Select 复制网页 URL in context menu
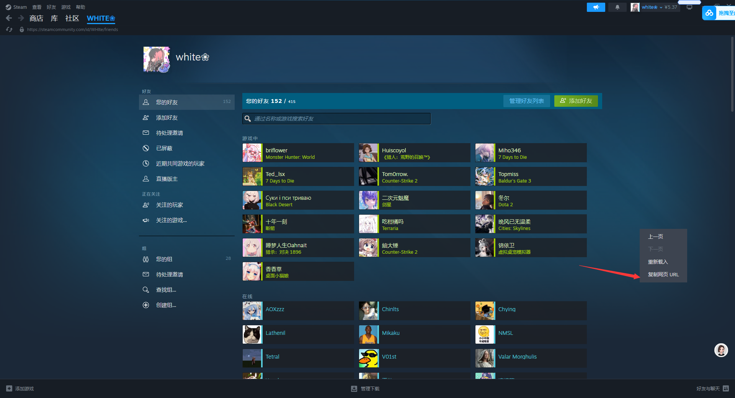The height and width of the screenshot is (398, 735). click(663, 274)
